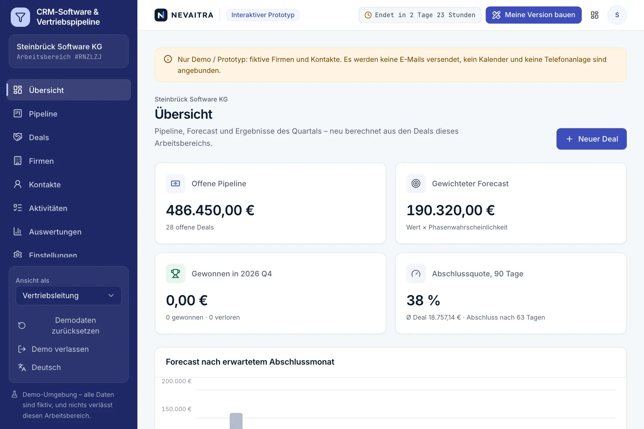The image size is (644, 429).
Task: Click the Pipeline kanban board icon
Action: (x=18, y=114)
